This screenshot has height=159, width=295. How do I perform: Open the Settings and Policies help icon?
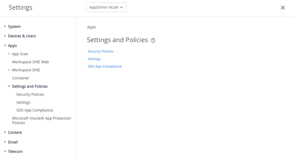(x=153, y=40)
